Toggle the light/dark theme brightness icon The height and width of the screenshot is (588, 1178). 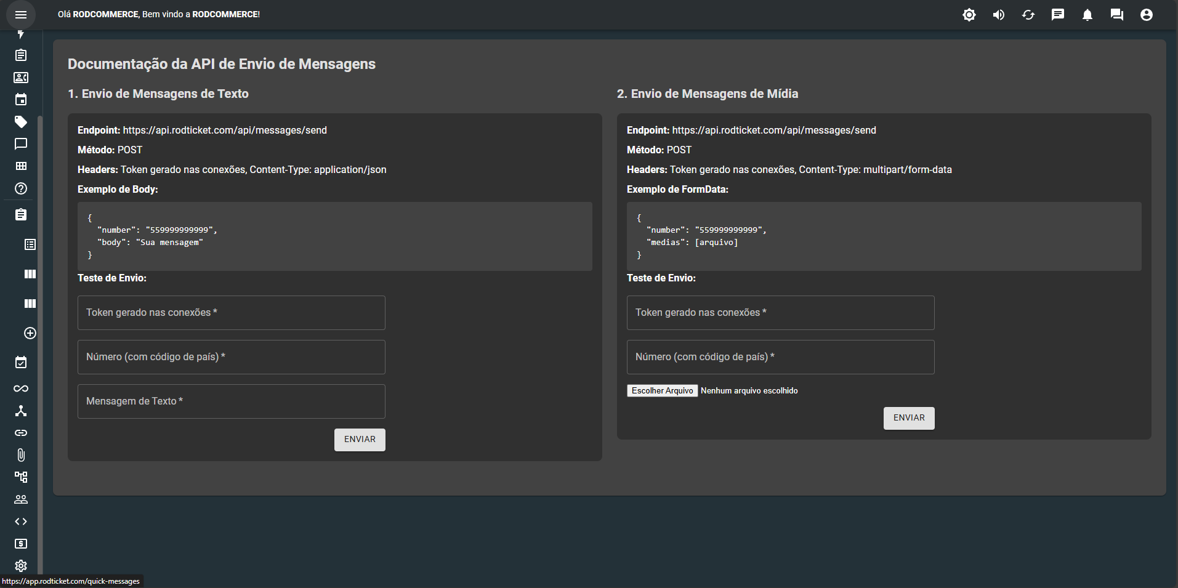(x=969, y=15)
